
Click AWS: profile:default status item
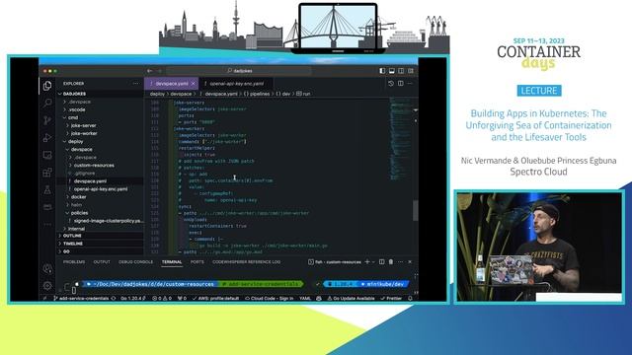(x=216, y=298)
